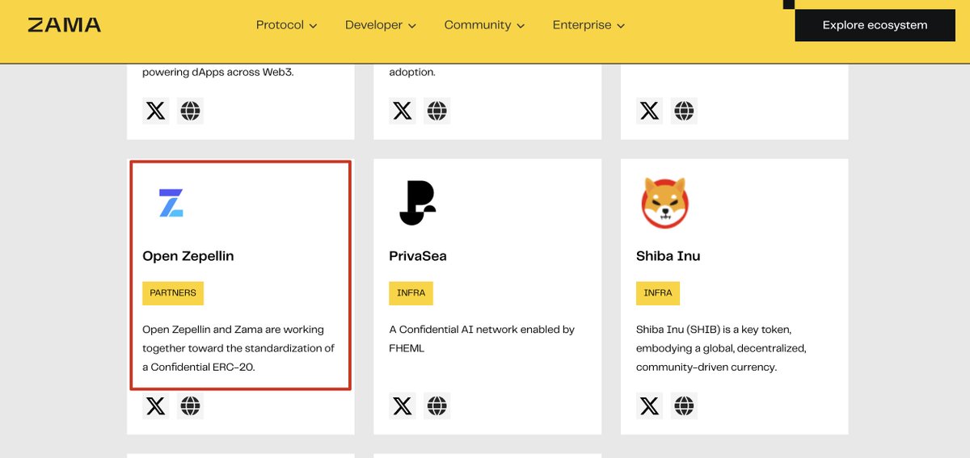Expand the chevron next to Enterprise
The height and width of the screenshot is (458, 970).
(x=621, y=26)
